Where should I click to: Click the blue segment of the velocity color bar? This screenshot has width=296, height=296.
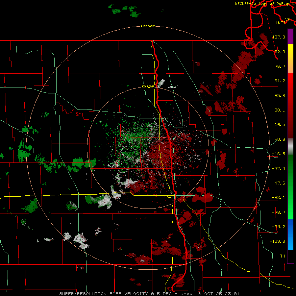tap(290, 234)
